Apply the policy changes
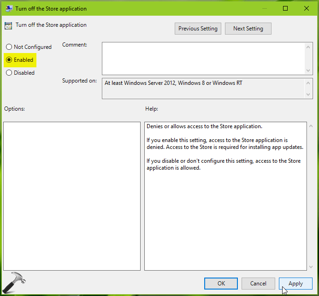The height and width of the screenshot is (296, 319). point(295,284)
